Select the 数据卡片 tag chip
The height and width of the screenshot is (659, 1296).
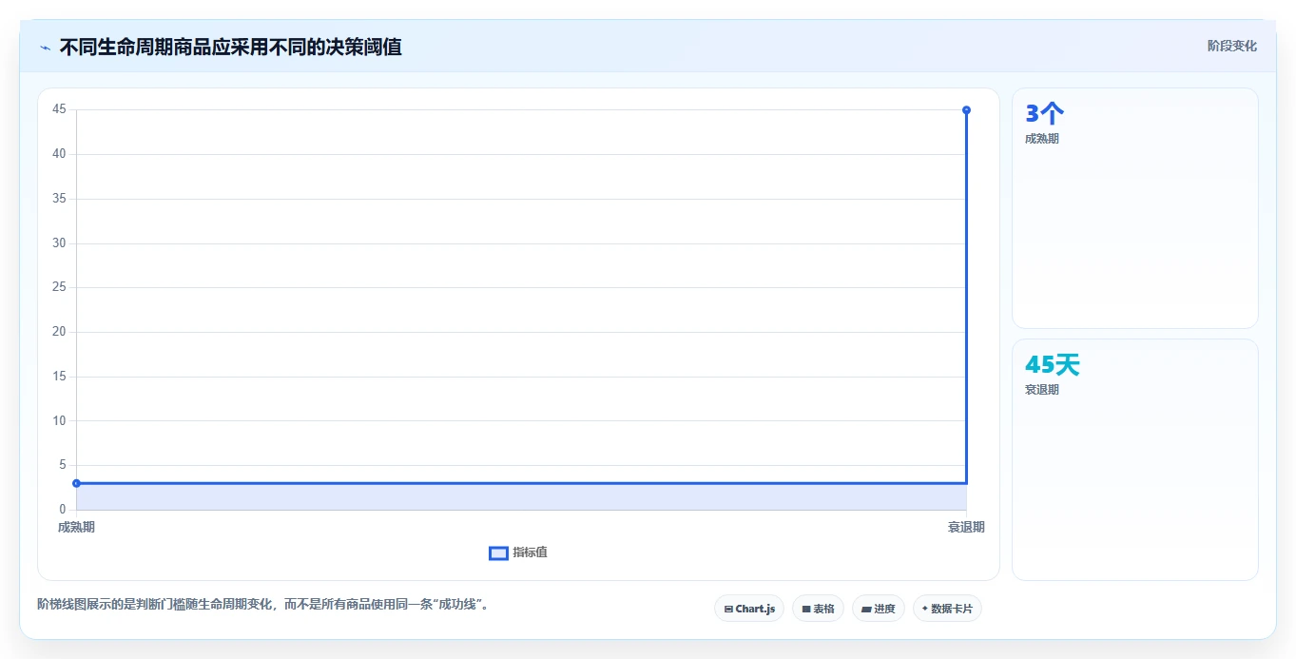(x=947, y=609)
